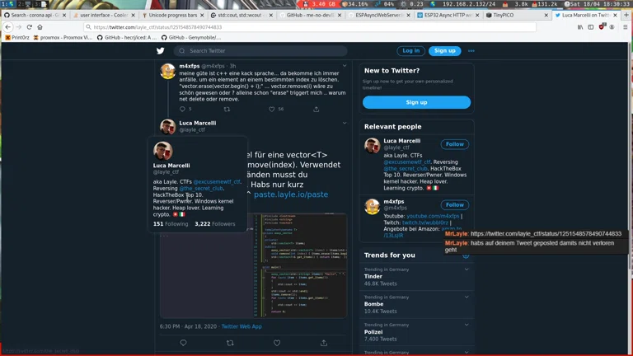
Task: Like Luca Marcelli's tweet at the bottom
Action: (277, 343)
